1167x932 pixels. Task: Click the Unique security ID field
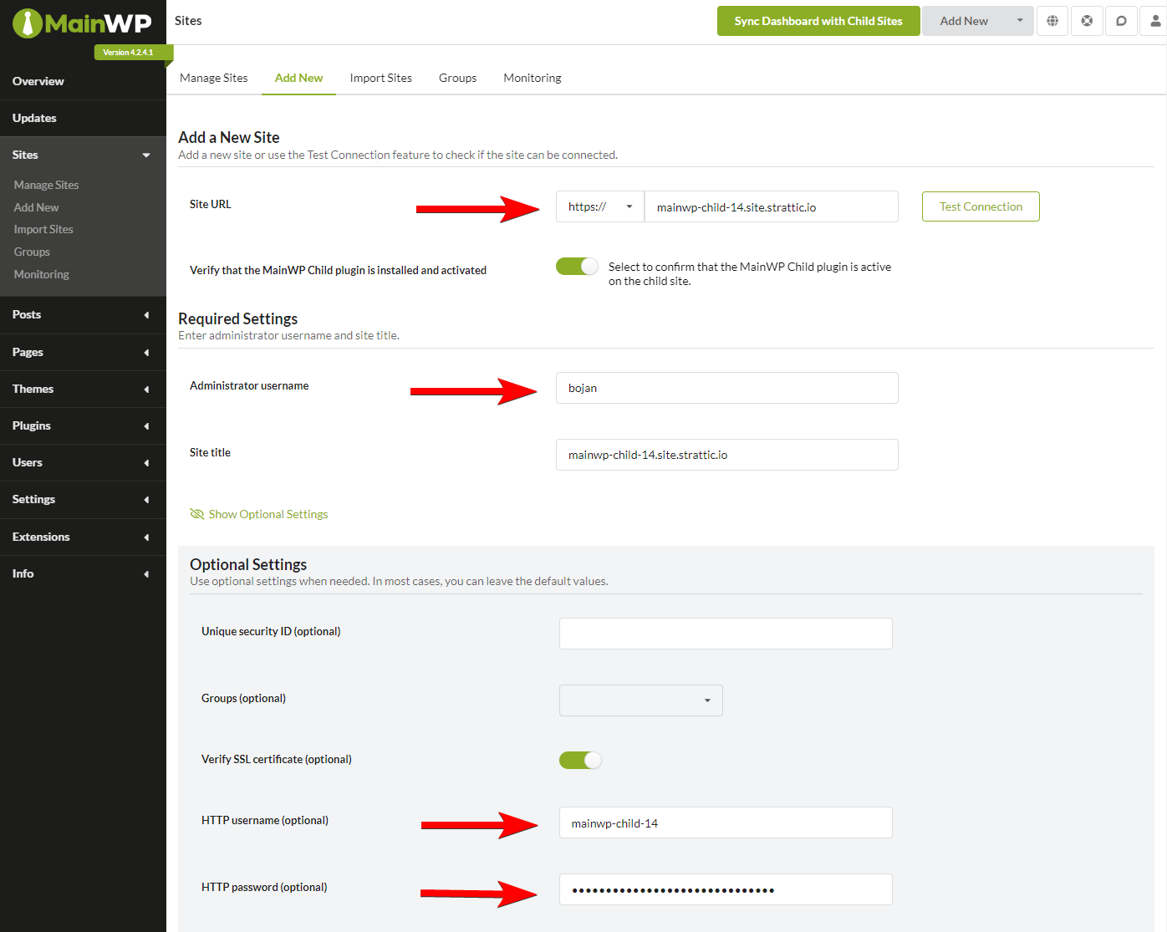[725, 634]
